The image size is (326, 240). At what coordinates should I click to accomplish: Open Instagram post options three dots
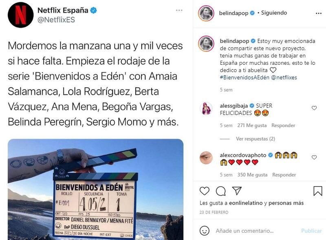tap(319, 13)
